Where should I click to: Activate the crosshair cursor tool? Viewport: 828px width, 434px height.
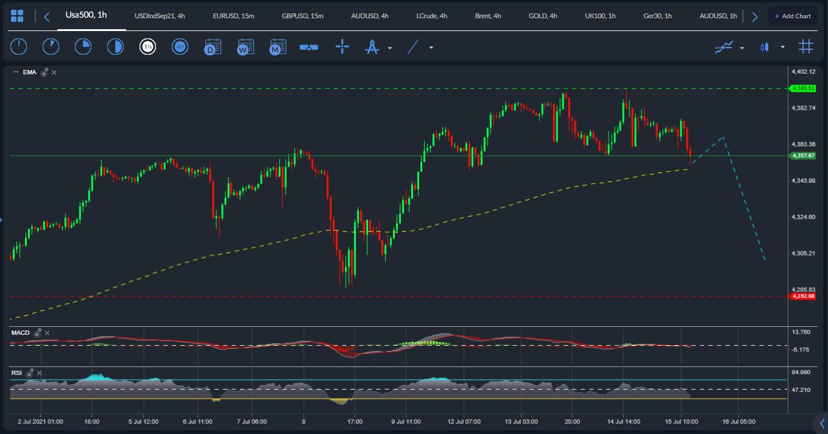click(x=342, y=47)
